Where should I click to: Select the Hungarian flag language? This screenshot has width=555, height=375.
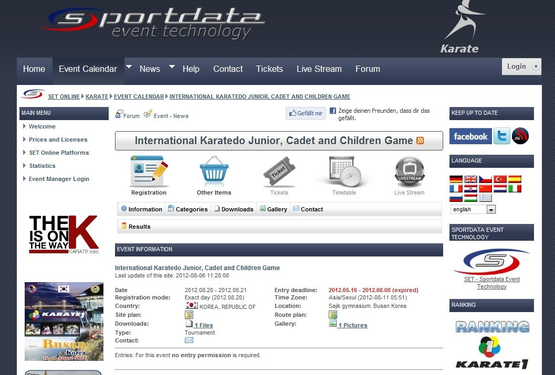coord(470,198)
